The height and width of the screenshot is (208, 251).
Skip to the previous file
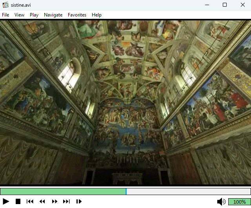pyautogui.click(x=30, y=201)
